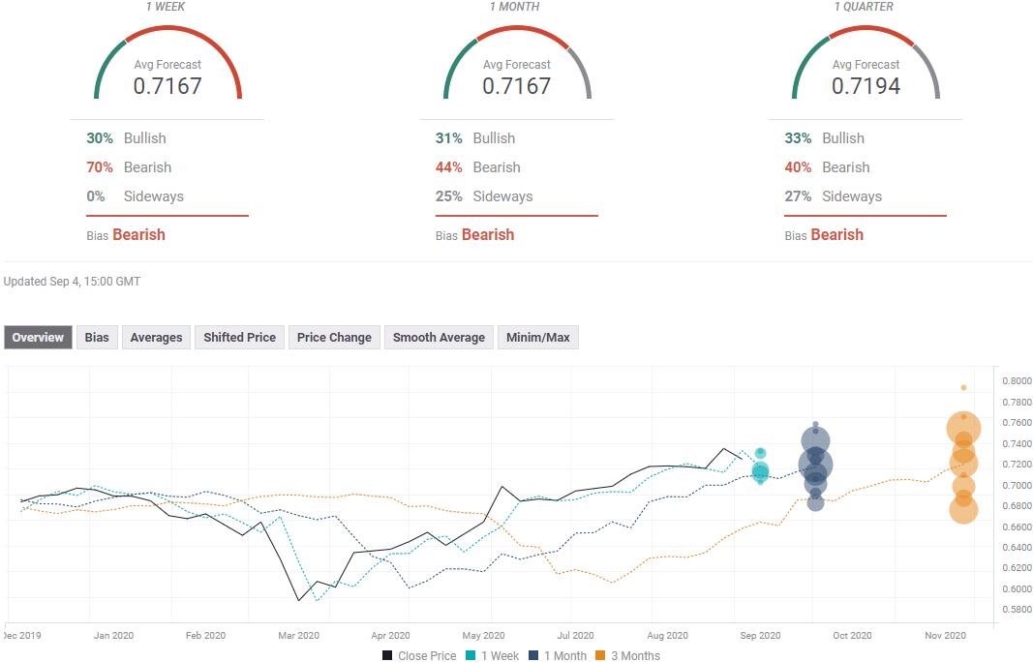The image size is (1033, 662).
Task: Toggle the 1 Month legend series
Action: click(558, 655)
